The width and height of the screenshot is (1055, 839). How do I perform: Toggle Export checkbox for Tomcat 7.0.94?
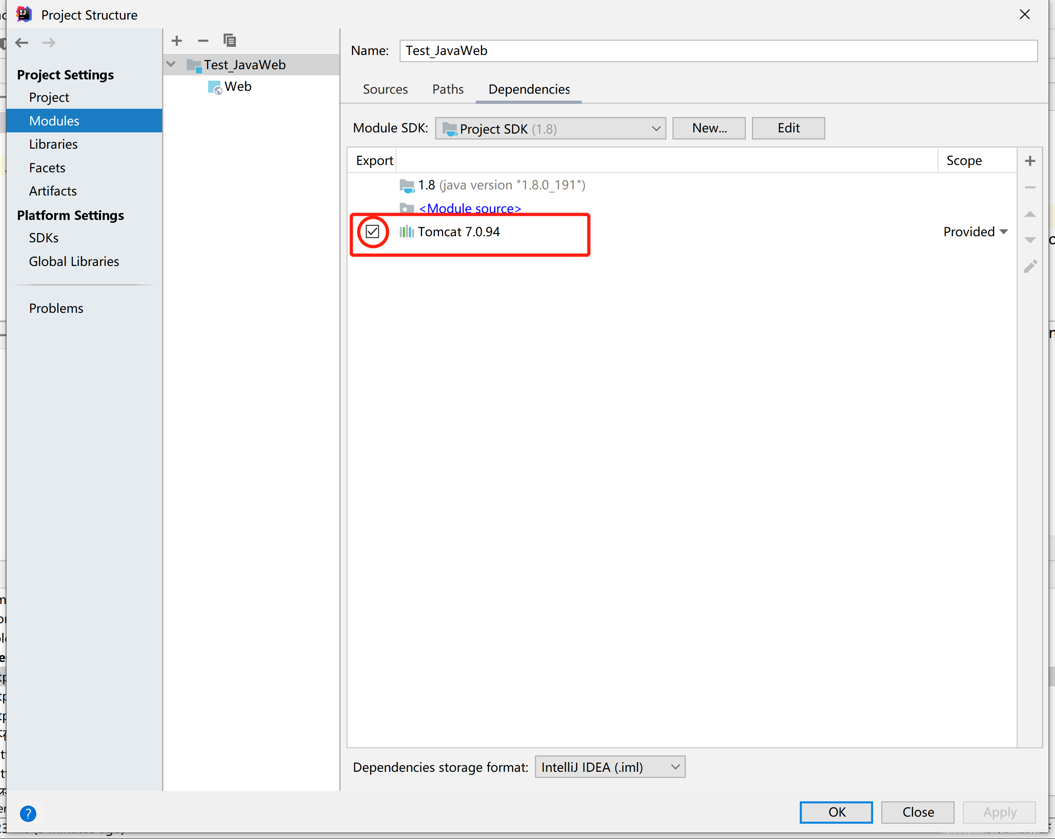[x=372, y=231]
